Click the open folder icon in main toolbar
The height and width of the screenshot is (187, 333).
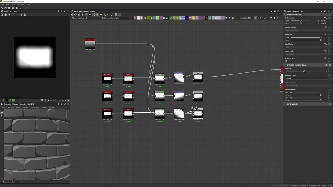coord(13,8)
